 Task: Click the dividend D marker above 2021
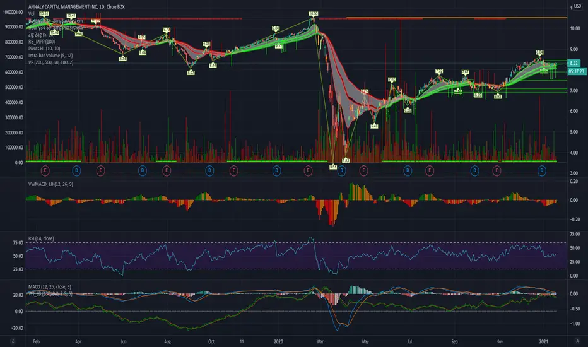541,171
